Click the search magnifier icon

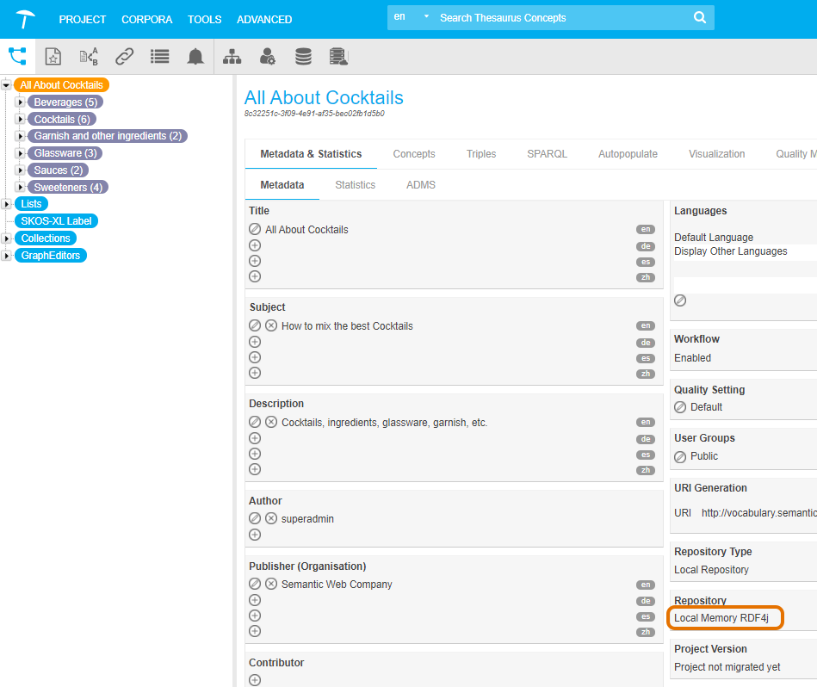(x=701, y=18)
